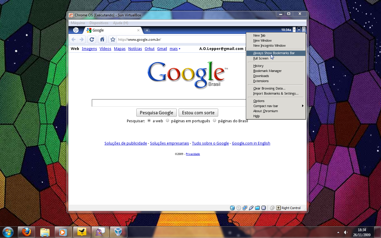Open Extensions from the menu
Viewport: 381px width, 238px height.
click(x=276, y=81)
